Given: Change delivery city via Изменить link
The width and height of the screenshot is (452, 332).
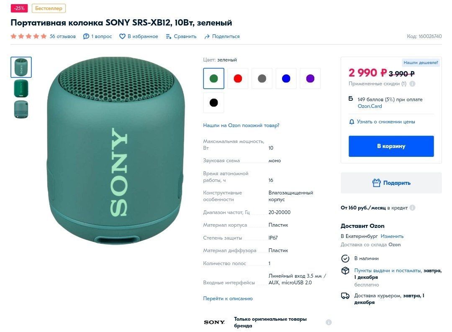Looking at the screenshot, I should (392, 236).
